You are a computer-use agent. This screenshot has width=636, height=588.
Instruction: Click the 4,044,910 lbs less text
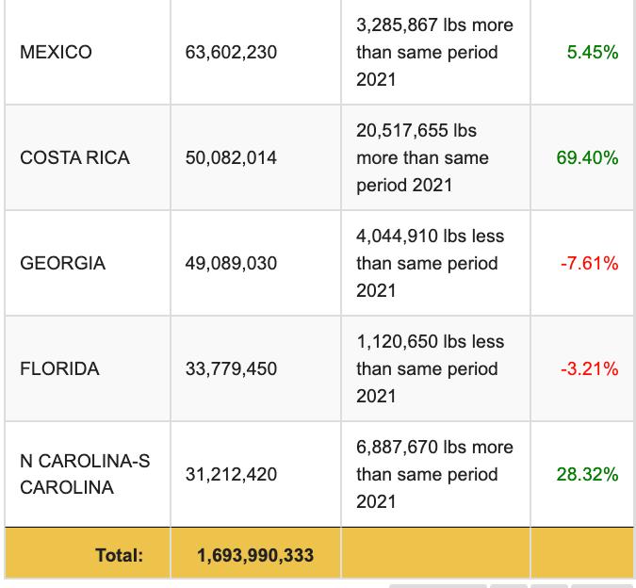click(430, 237)
